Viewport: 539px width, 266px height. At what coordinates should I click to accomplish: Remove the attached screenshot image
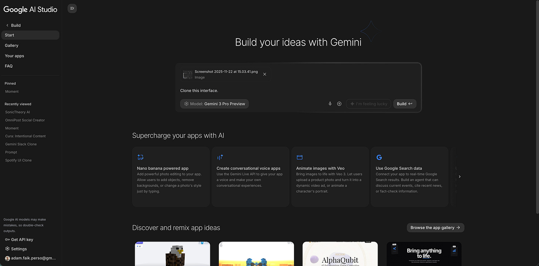pyautogui.click(x=265, y=74)
